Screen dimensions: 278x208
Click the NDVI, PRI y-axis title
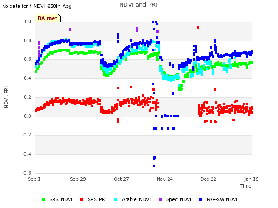point(6,97)
